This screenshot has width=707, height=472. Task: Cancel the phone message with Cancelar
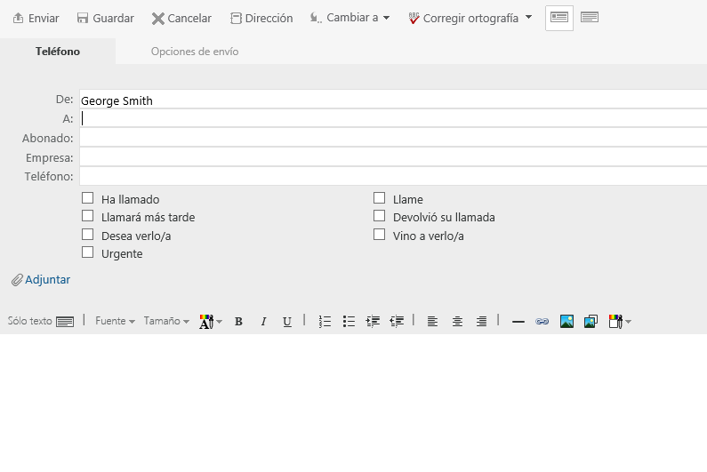[181, 18]
